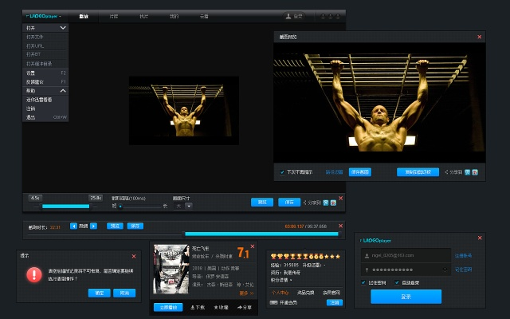Image resolution: width=510 pixels, height=319 pixels.
Task: Toggle the remember password checkbox
Action: point(364,282)
